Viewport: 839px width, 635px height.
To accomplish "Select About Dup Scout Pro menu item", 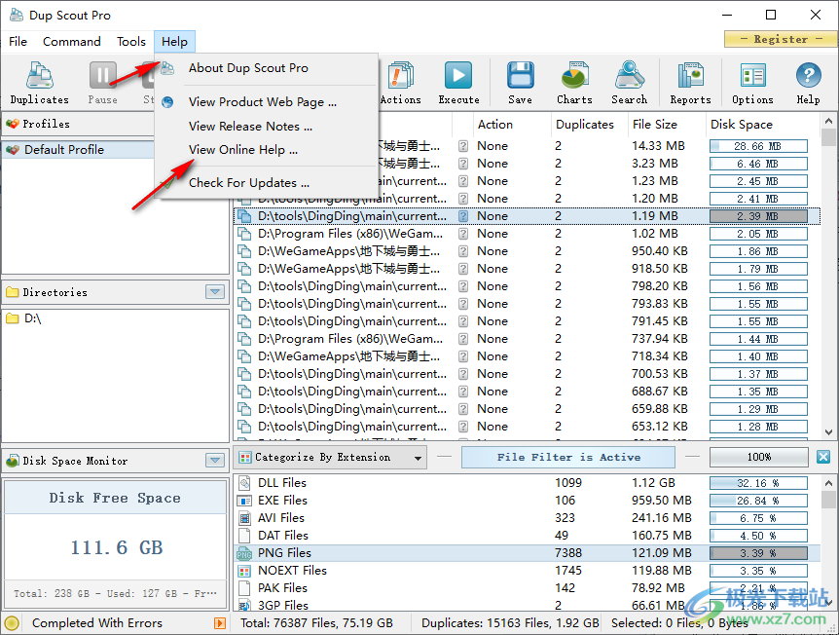I will point(267,68).
